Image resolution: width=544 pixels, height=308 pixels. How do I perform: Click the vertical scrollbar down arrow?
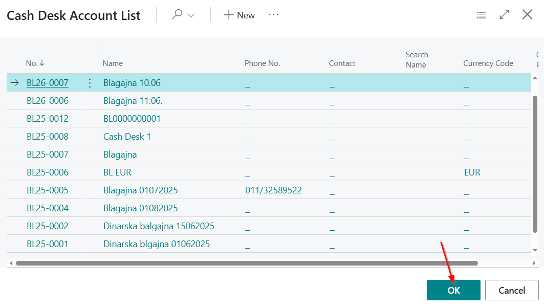pos(535,250)
